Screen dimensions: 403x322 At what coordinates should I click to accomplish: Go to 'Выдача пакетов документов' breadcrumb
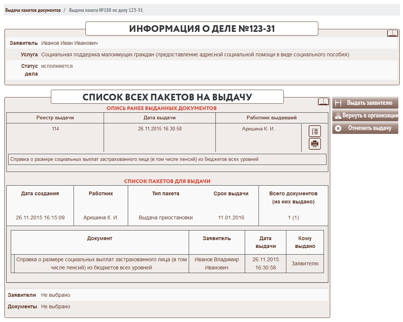tap(33, 10)
